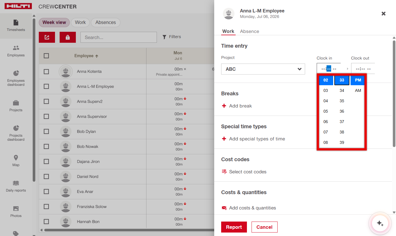Check Anna Superv2's row checkbox
396x236 pixels.
tap(46, 101)
